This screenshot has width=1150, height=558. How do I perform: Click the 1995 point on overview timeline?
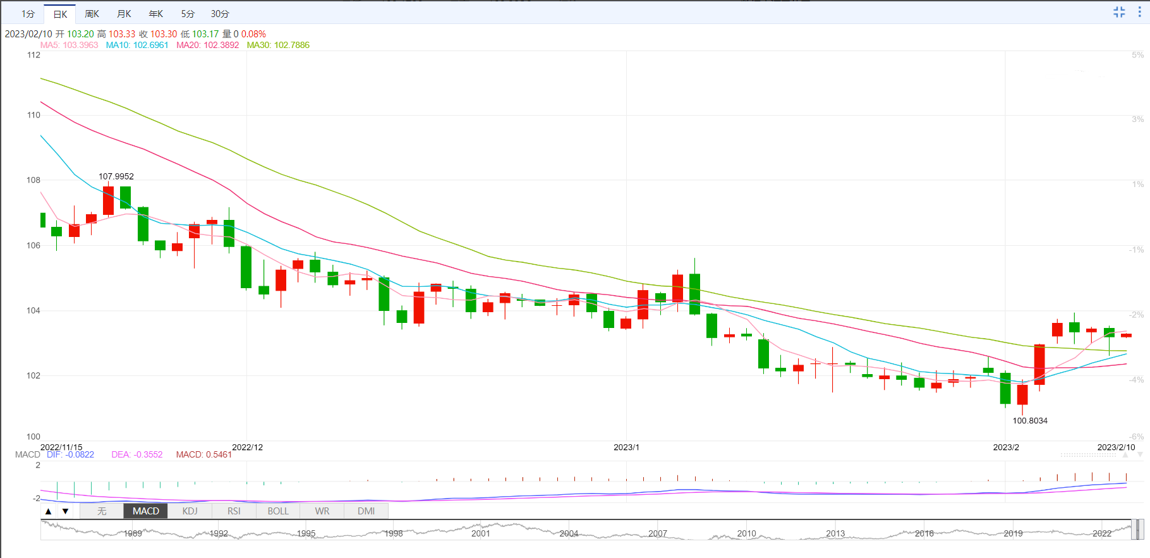coord(306,533)
